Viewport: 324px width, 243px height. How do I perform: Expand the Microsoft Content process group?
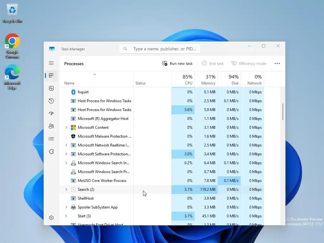pyautogui.click(x=66, y=128)
